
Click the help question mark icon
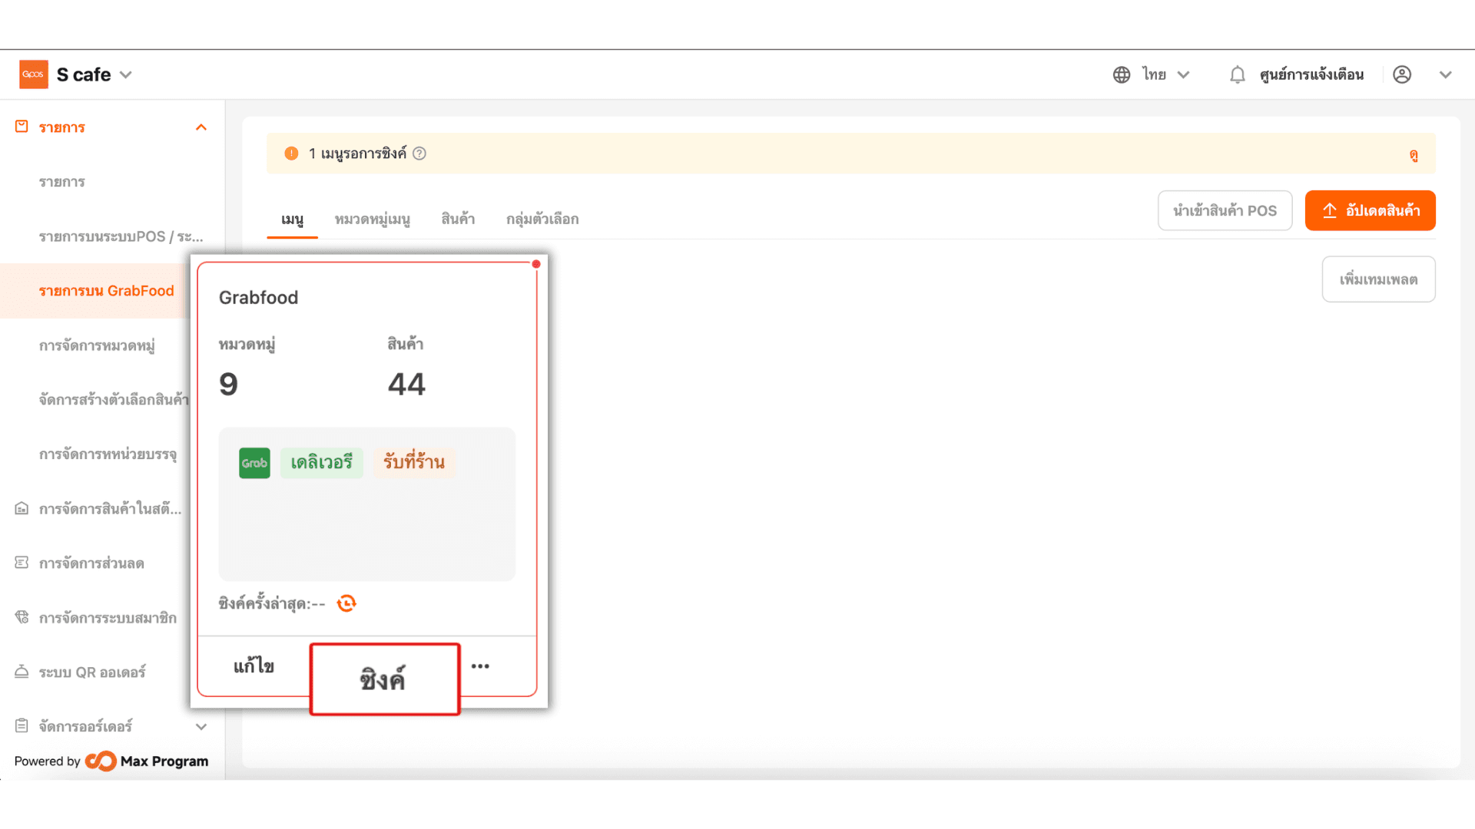[419, 154]
